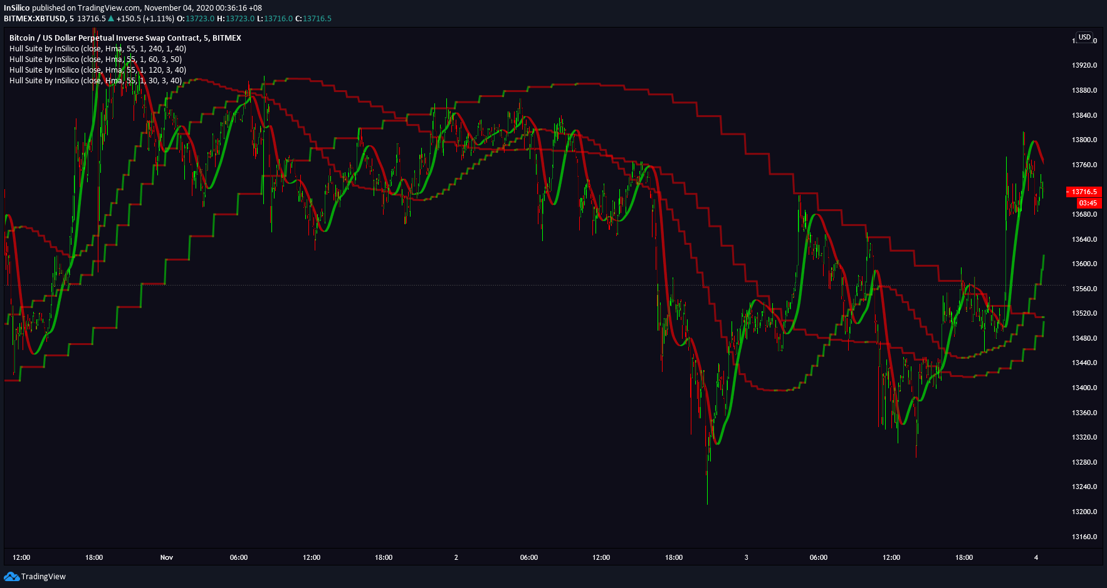Click the 13400.0 price axis label
The height and width of the screenshot is (588, 1107).
click(x=1084, y=388)
